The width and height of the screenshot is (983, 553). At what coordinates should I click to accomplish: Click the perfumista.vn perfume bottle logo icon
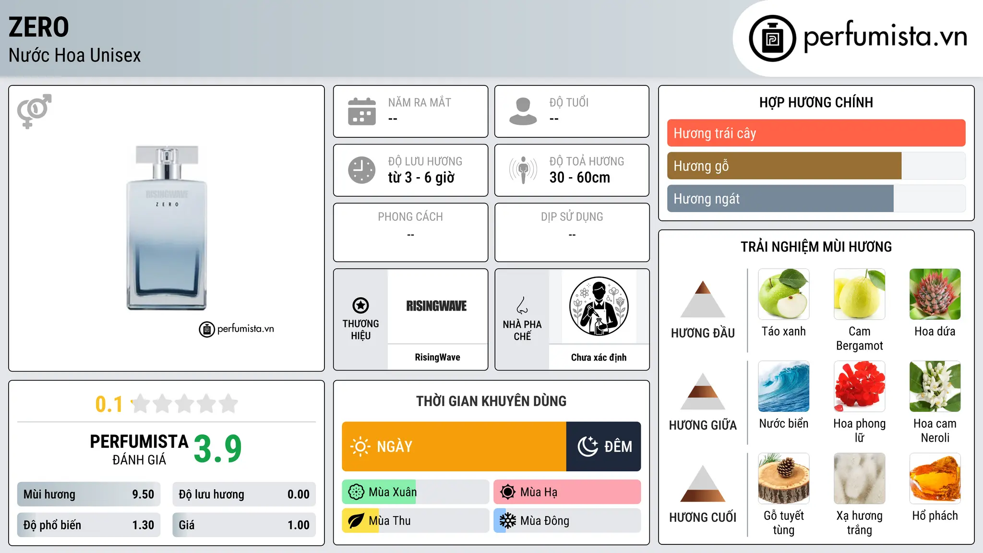[x=772, y=38]
